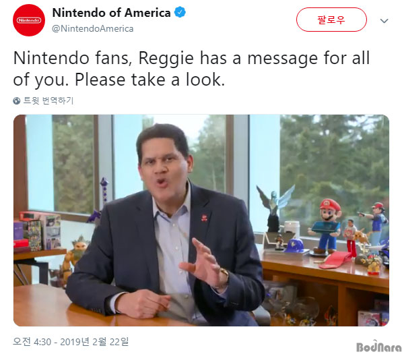Click the stacked game boxes on the left shelf

click(x=37, y=231)
